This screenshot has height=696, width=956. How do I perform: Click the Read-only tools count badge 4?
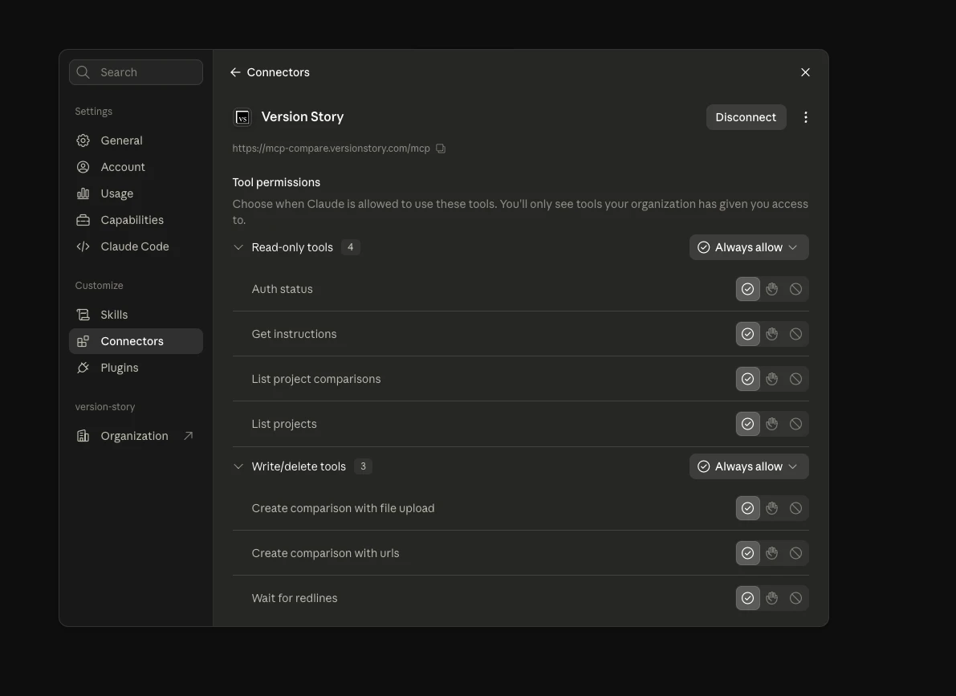[350, 247]
